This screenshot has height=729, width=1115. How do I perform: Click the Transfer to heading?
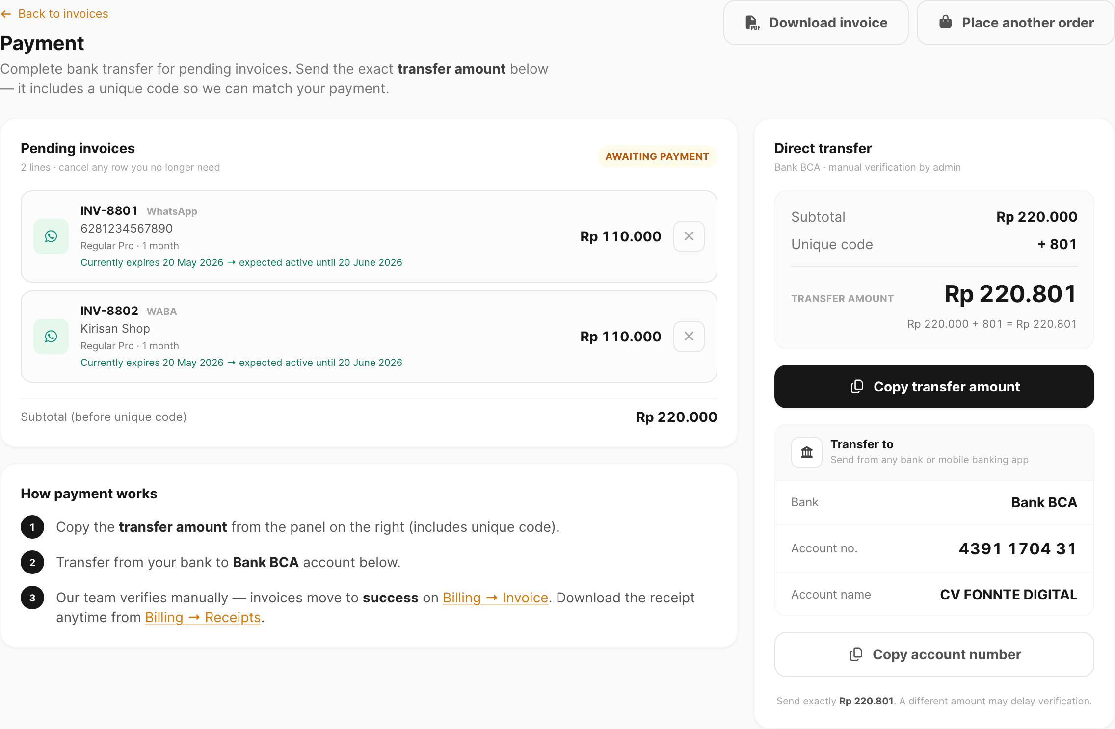pos(862,444)
